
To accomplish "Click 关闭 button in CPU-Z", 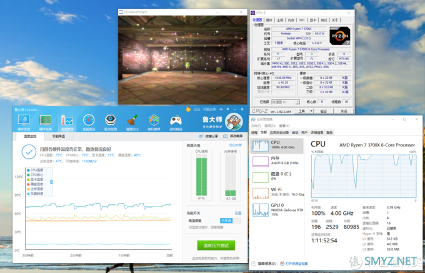I will [x=344, y=111].
